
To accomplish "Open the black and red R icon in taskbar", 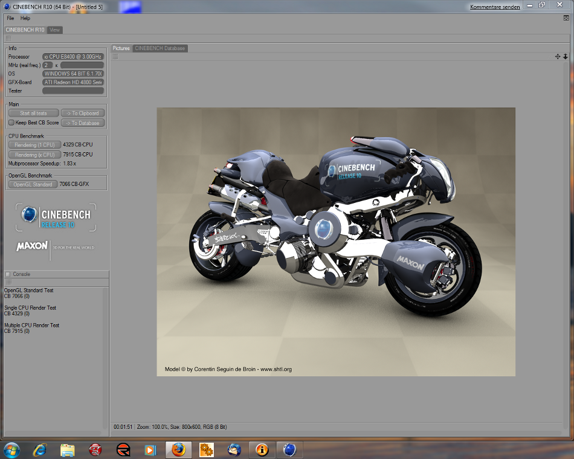I will (123, 450).
